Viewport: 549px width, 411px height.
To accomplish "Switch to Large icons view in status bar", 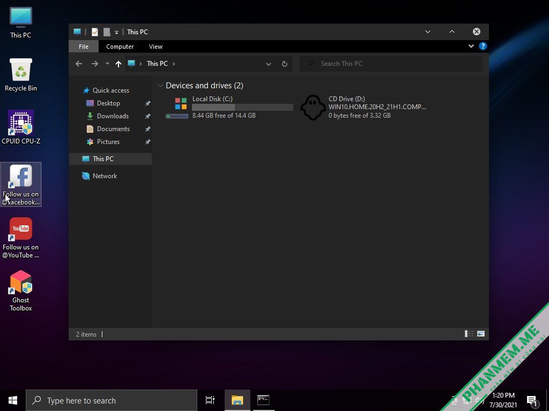I will (481, 334).
